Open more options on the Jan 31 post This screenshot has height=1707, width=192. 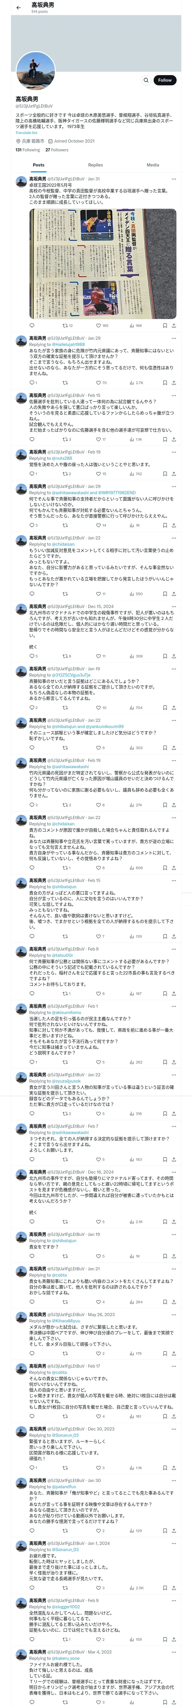tap(174, 179)
